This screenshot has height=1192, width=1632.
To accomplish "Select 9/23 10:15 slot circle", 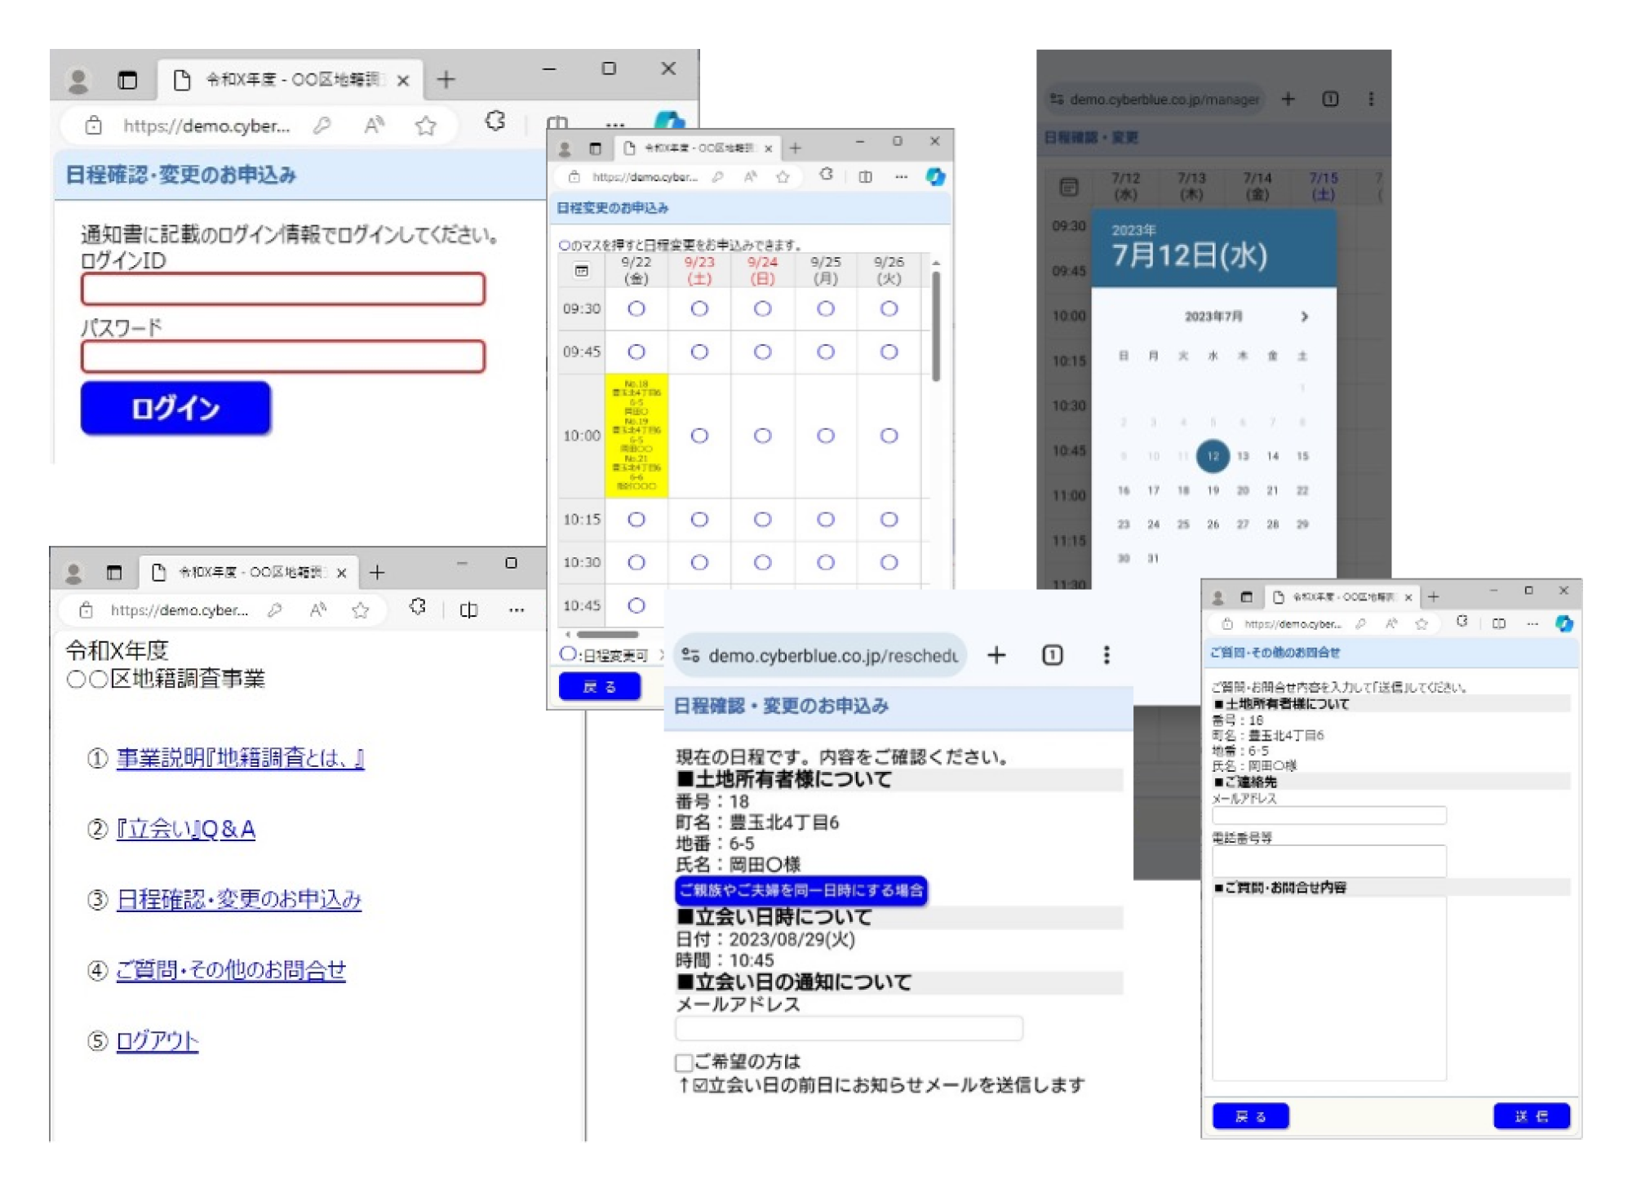I will coord(699,519).
